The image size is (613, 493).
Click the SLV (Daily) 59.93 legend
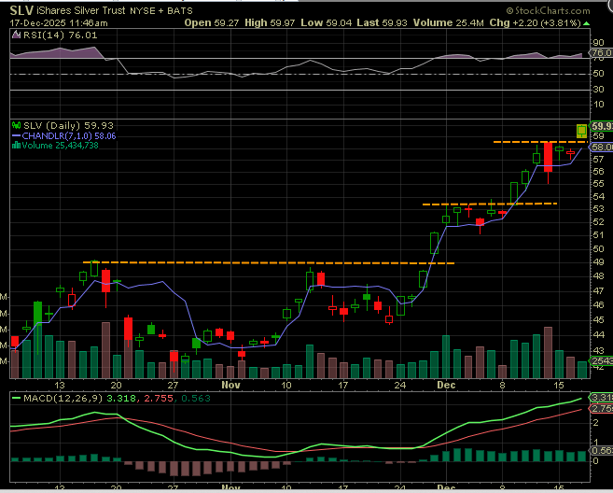click(68, 126)
